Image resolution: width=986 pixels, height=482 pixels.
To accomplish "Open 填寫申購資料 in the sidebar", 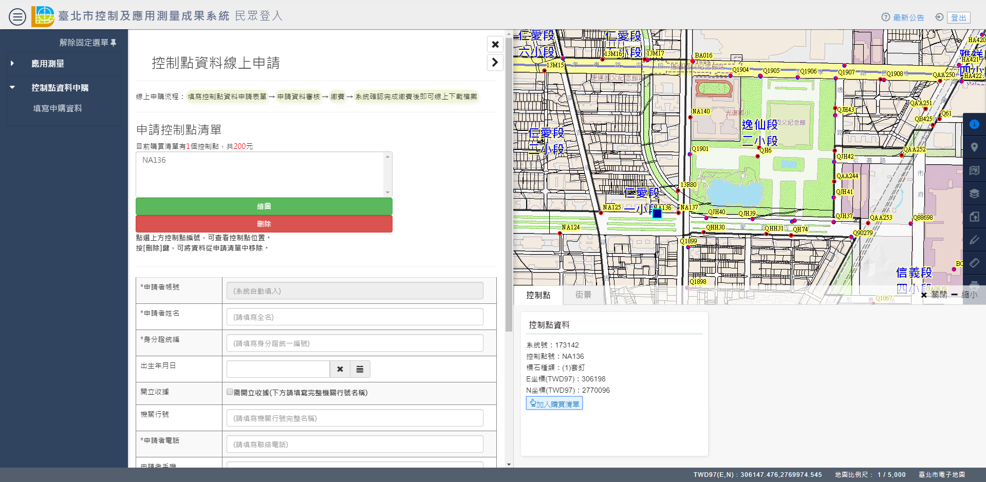I will coord(58,108).
